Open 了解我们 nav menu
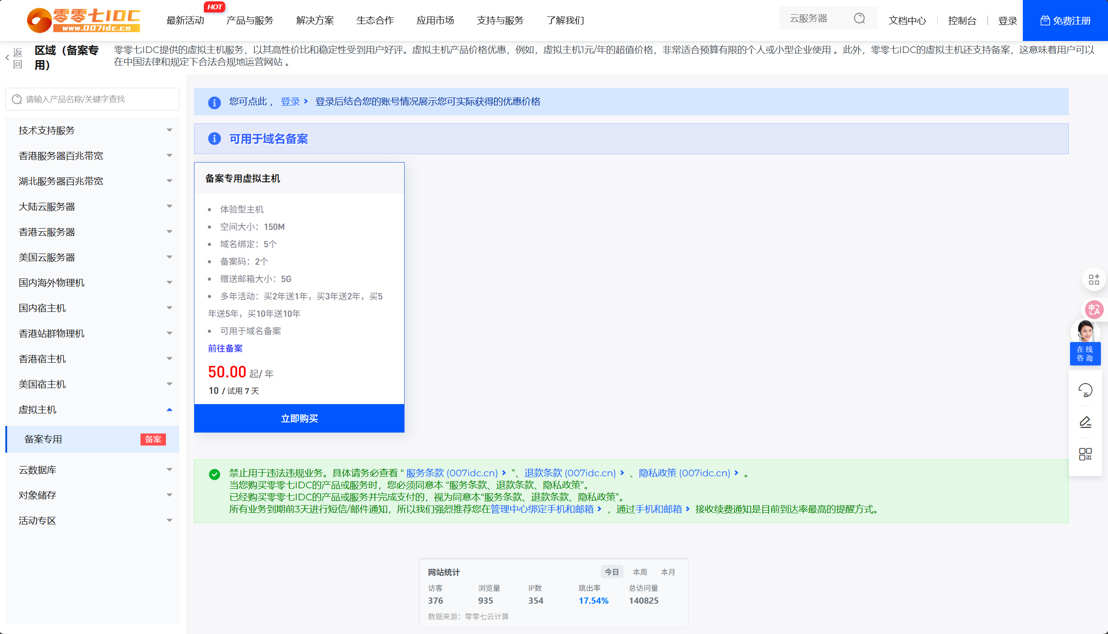Image resolution: width=1108 pixels, height=634 pixels. [565, 20]
